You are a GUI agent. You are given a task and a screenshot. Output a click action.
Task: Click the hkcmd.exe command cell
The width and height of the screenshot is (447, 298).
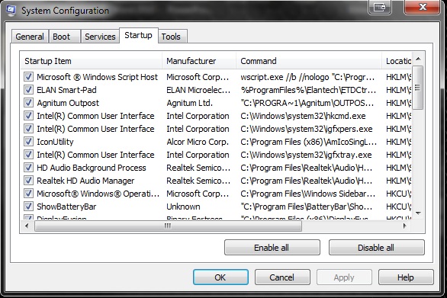[303, 116]
